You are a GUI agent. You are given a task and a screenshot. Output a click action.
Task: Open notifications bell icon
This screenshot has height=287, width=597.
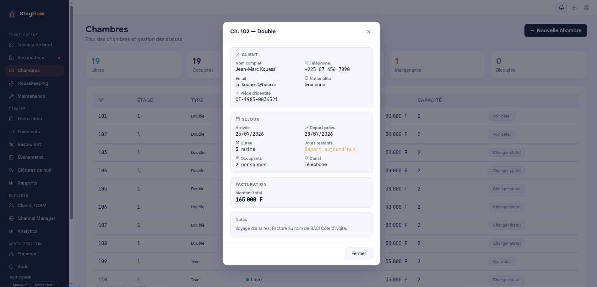coord(561,7)
